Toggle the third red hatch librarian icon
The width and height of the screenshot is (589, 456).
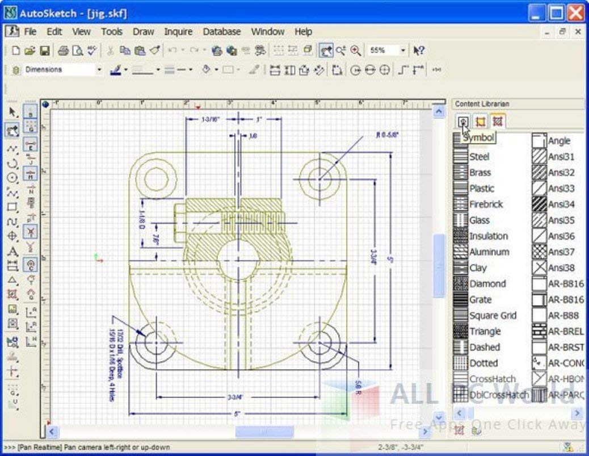[x=498, y=121]
